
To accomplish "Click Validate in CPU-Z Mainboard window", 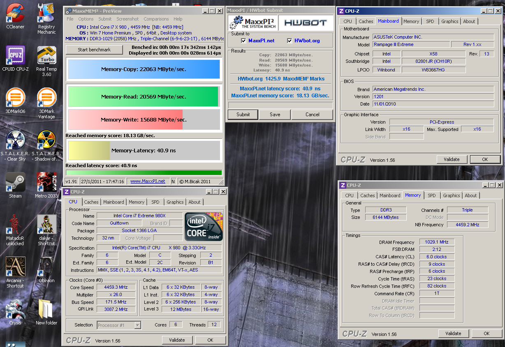I will (451, 159).
